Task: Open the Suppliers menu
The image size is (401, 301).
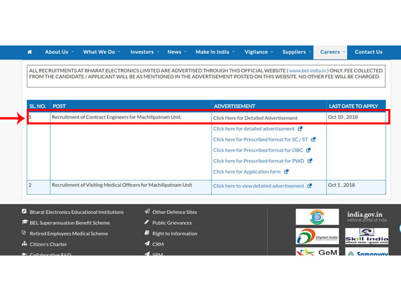Action: (x=294, y=52)
